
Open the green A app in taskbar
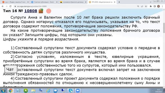pyautogui.click(x=26, y=91)
